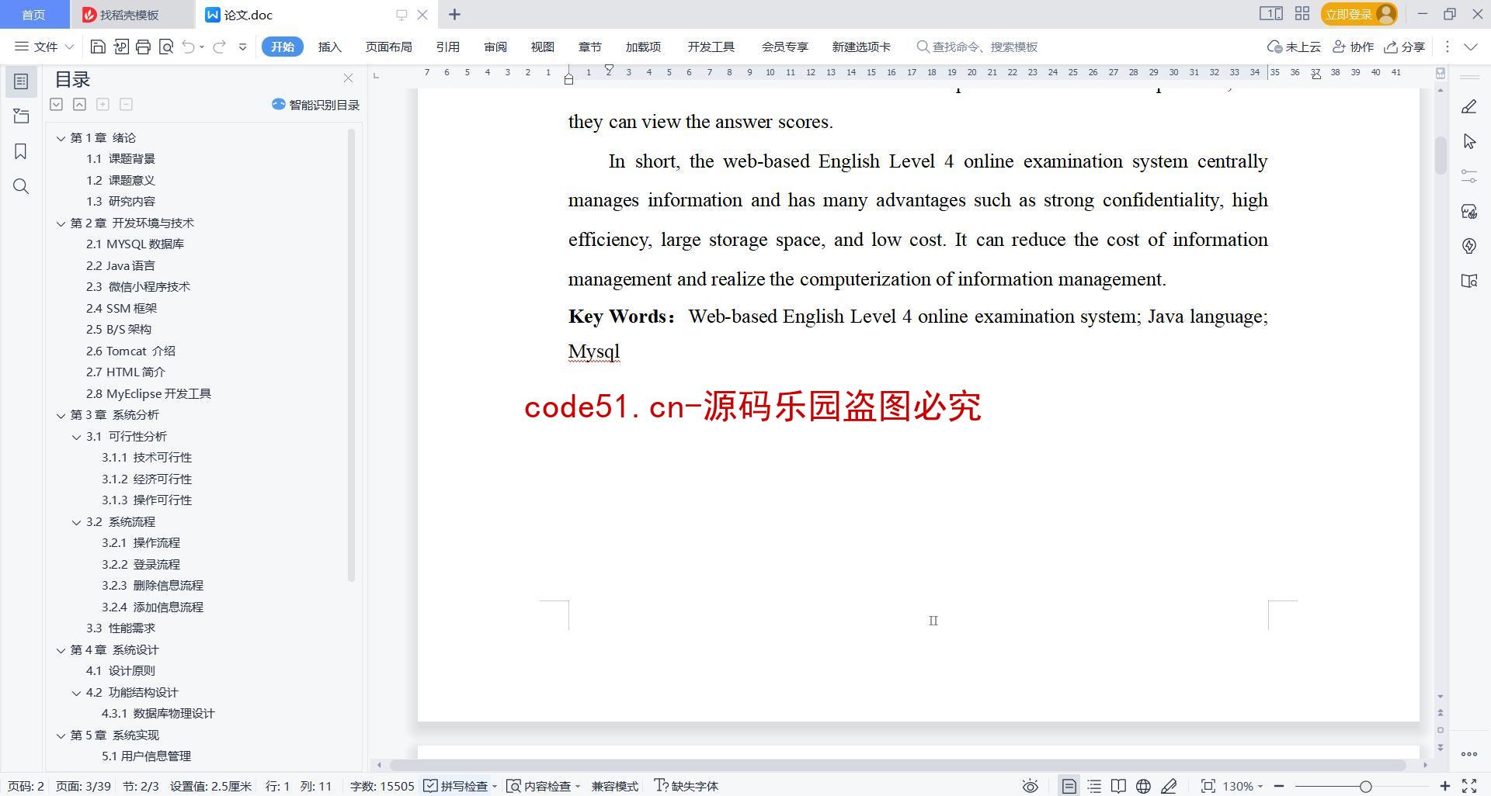Screen dimensions: 1491x796
Task: Click the Undo arrow icon
Action: [188, 47]
